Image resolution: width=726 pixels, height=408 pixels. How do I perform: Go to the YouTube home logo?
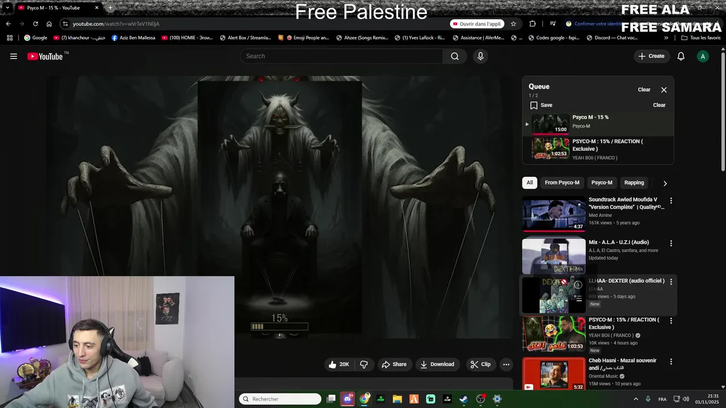45,56
